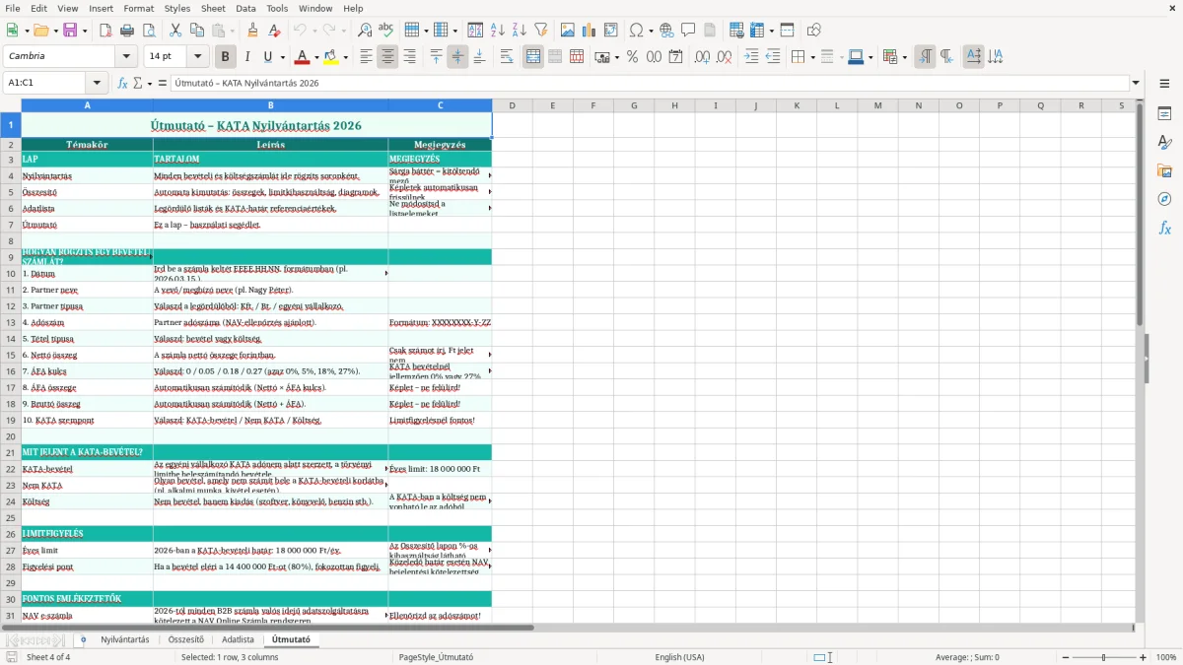Toggle Bold formatting

click(x=225, y=57)
